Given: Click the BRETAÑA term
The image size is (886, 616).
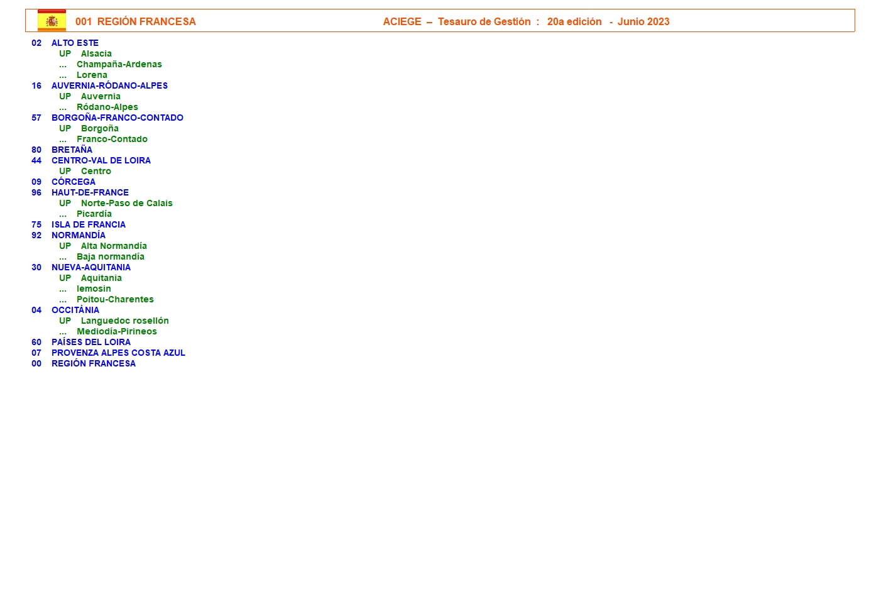Looking at the screenshot, I should click(x=72, y=150).
